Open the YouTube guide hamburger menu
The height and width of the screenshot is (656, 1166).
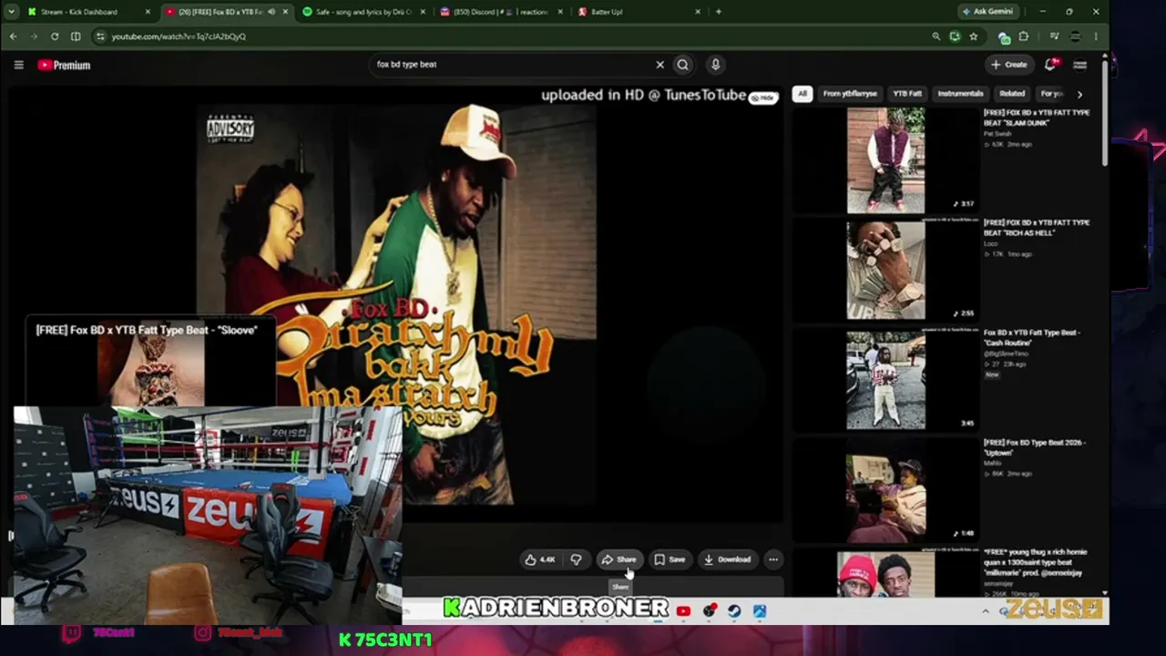pos(18,65)
